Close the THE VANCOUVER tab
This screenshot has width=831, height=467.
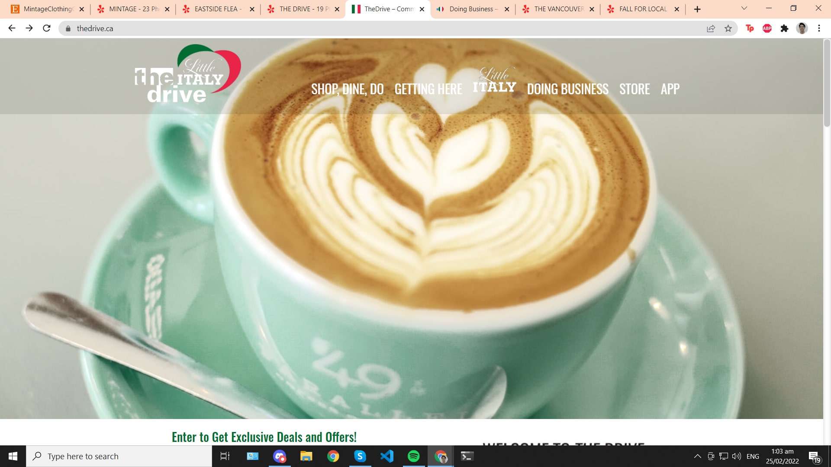tap(592, 9)
